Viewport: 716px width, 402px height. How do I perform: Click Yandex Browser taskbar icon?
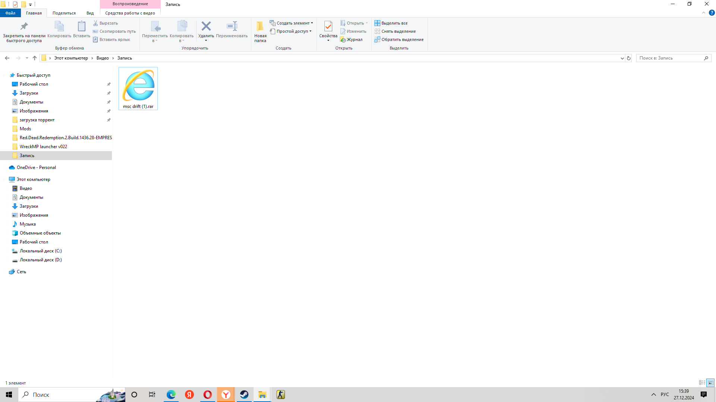226,395
